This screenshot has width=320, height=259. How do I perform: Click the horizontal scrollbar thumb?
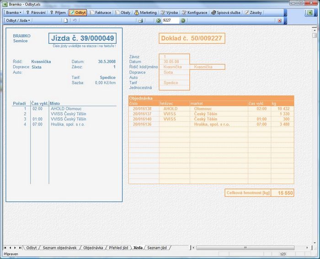(245, 248)
